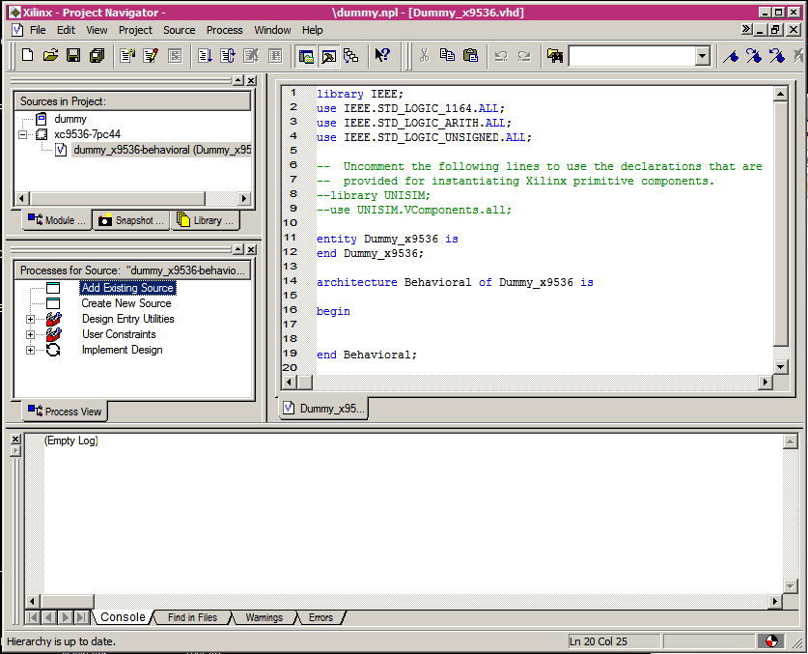Click the status bar red-white indicator icon
Viewport: 808px width, 654px height.
(771, 641)
